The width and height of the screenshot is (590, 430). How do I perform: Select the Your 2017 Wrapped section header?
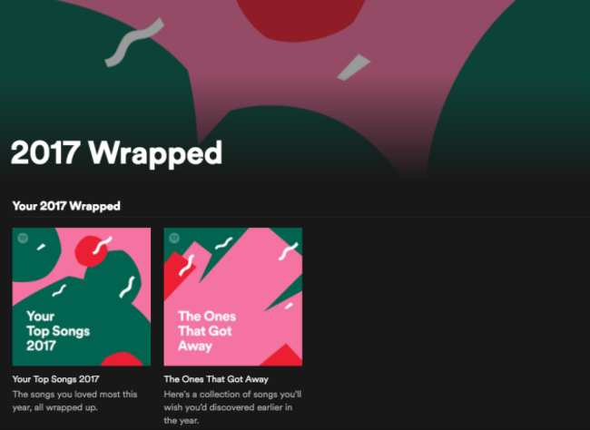[x=66, y=206]
